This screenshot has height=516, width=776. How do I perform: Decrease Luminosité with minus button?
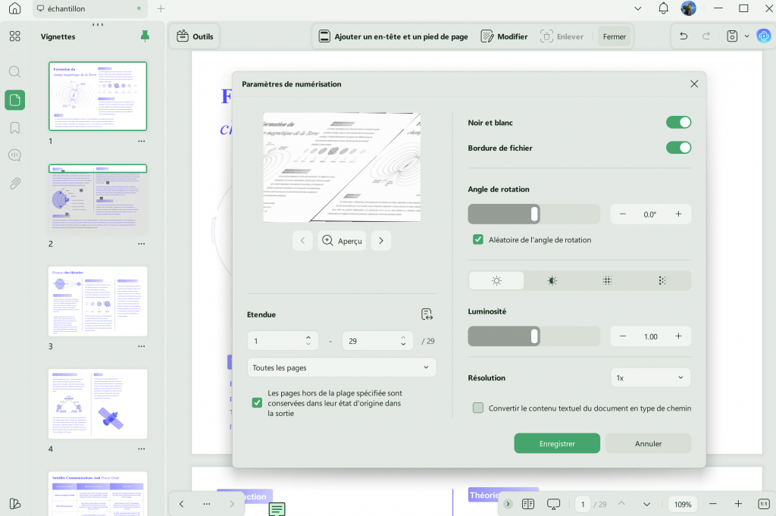tap(623, 336)
